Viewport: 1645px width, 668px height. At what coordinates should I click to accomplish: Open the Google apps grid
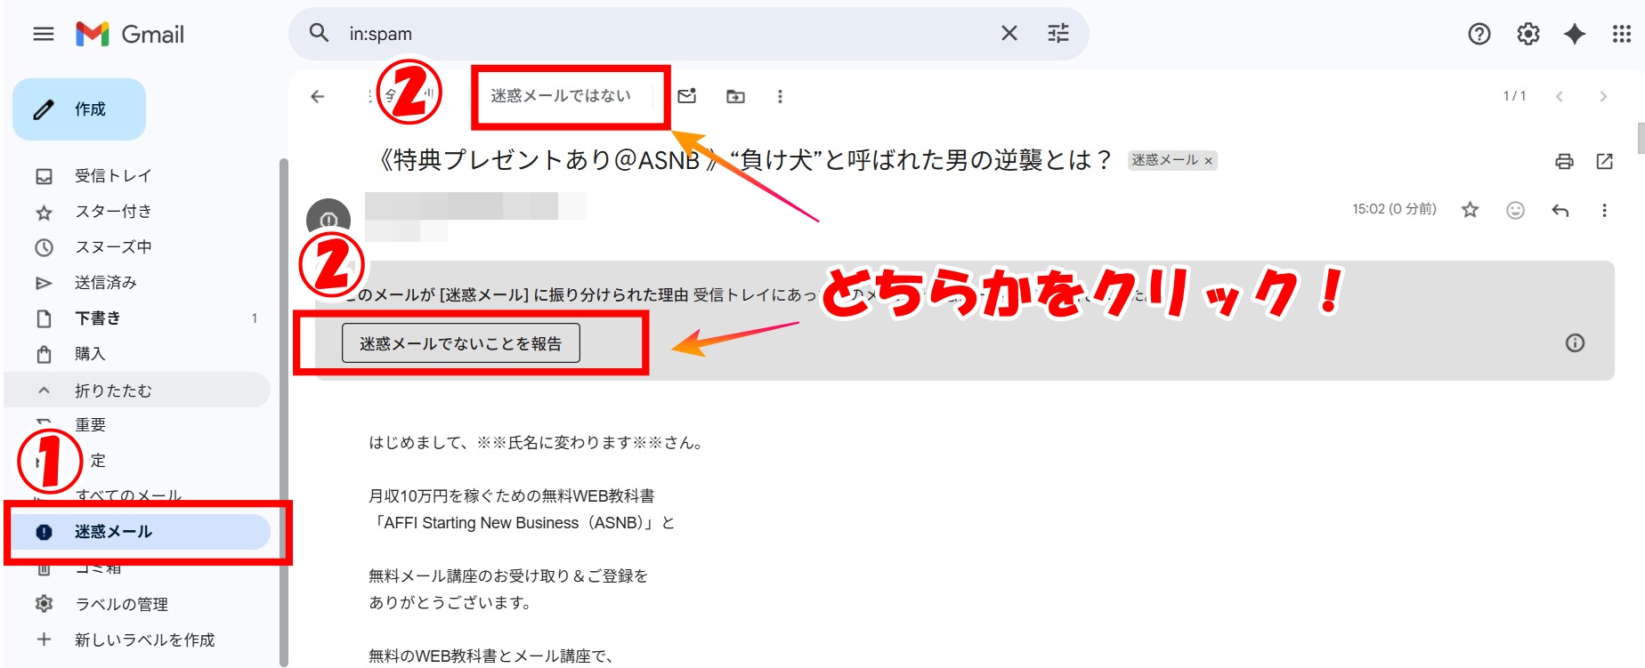(1621, 34)
